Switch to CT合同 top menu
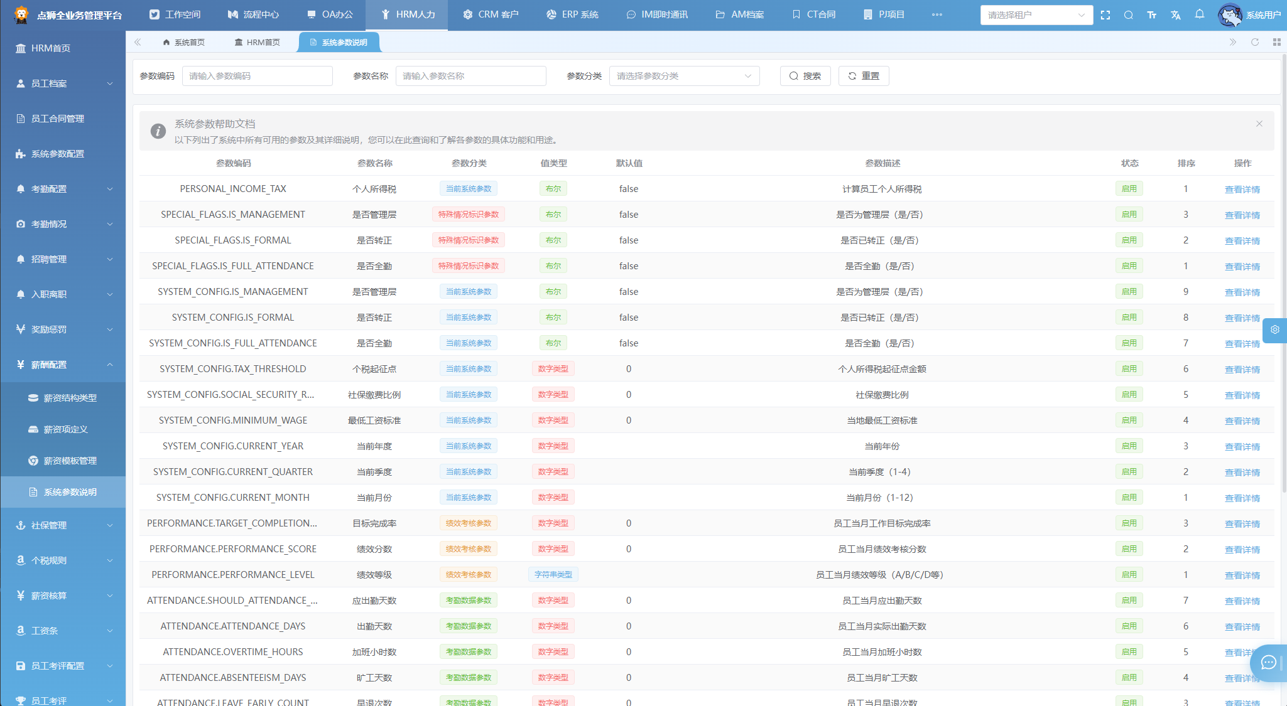The width and height of the screenshot is (1287, 706). tap(814, 15)
